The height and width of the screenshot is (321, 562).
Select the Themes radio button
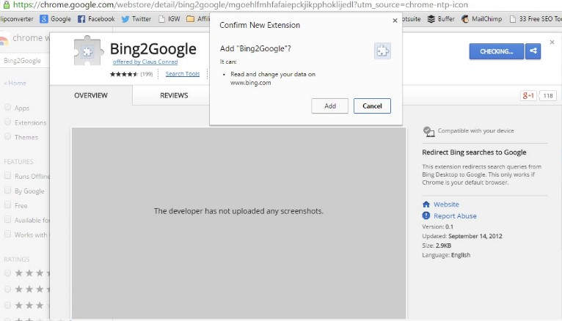click(8, 137)
